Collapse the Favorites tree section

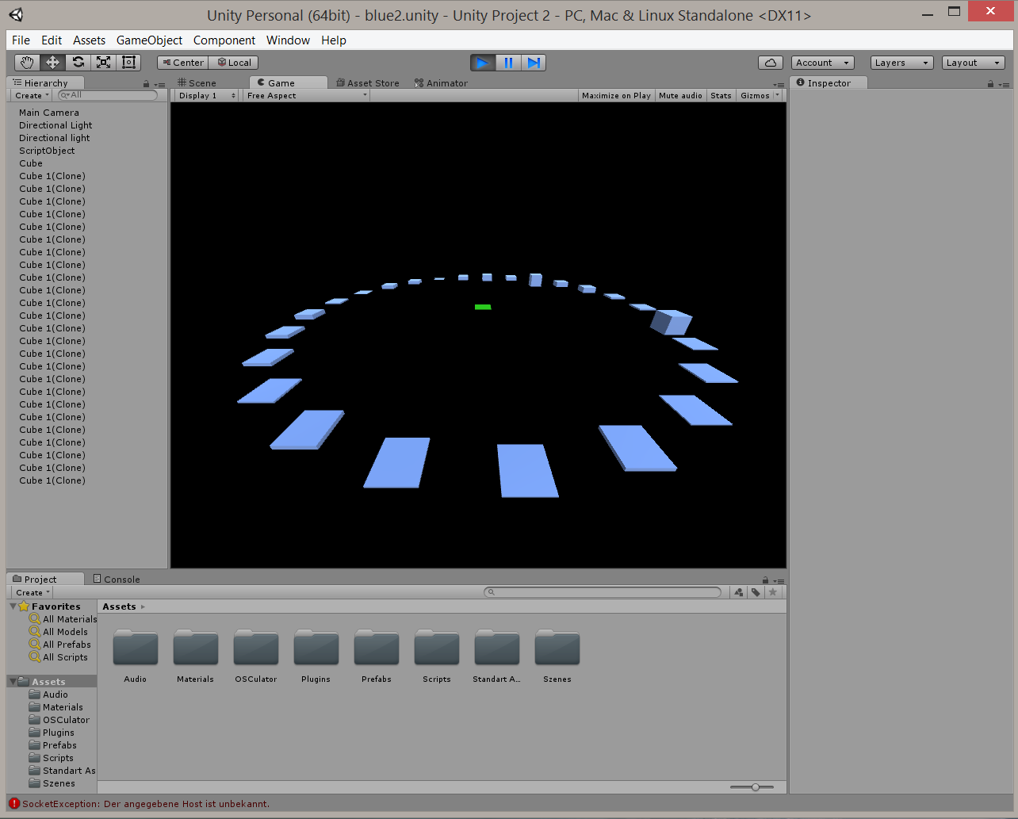[13, 607]
